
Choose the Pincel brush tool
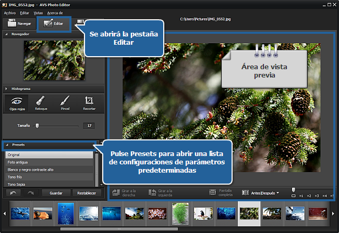tap(65, 102)
